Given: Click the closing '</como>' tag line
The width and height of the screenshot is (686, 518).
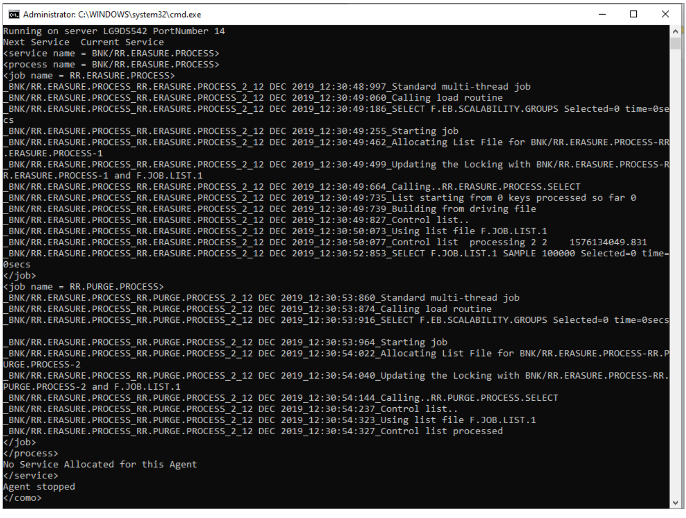Looking at the screenshot, I should pos(22,498).
